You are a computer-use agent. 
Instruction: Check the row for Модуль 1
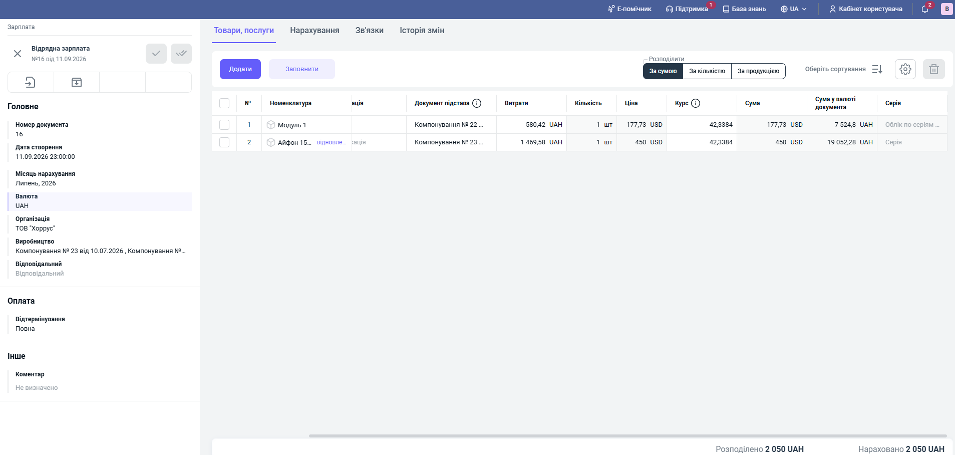(x=224, y=125)
